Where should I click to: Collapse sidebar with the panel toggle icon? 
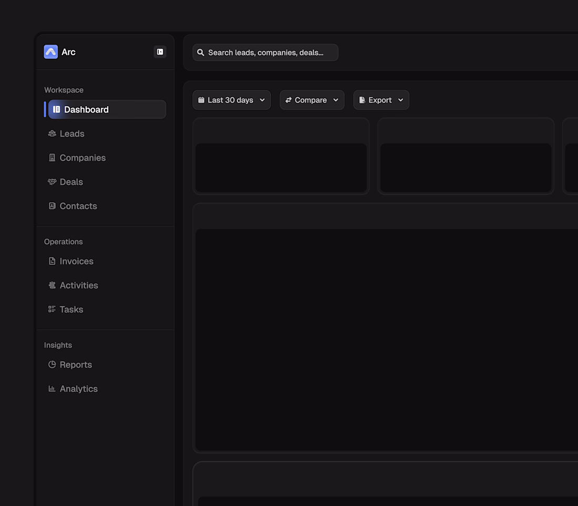click(160, 52)
